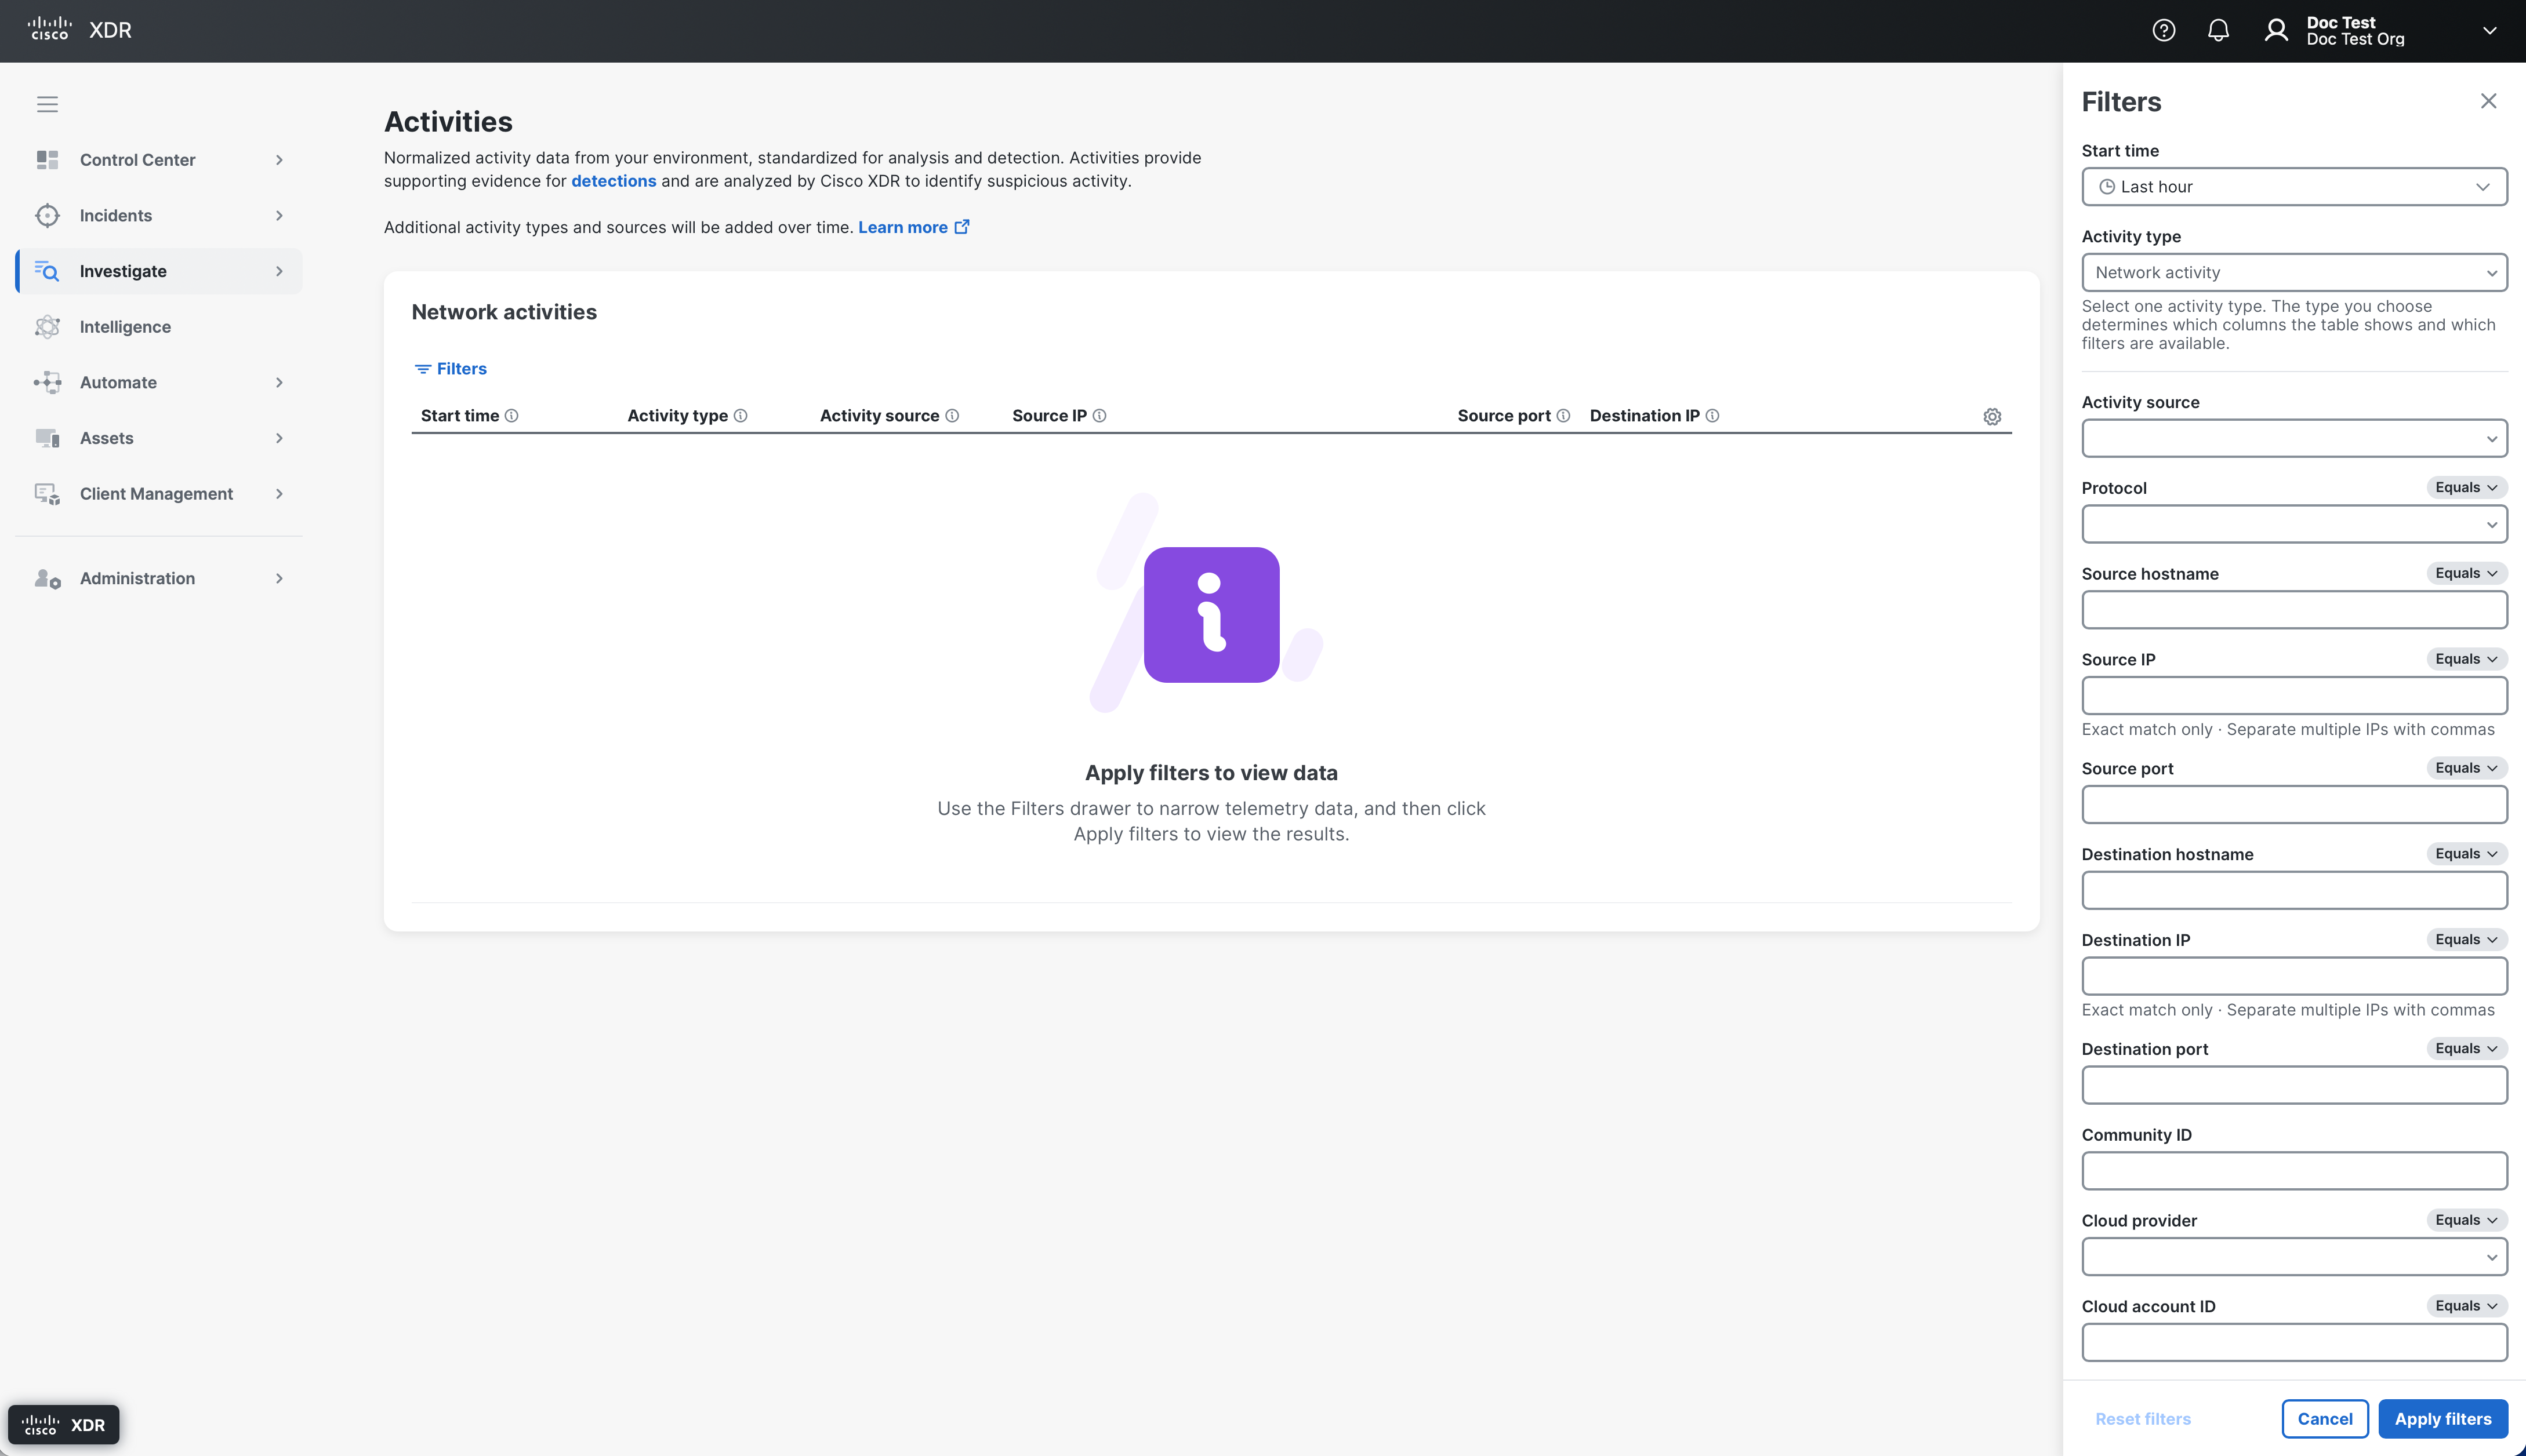Open the Automate navigation item
Viewport: 2526px width, 1456px height.
point(160,382)
